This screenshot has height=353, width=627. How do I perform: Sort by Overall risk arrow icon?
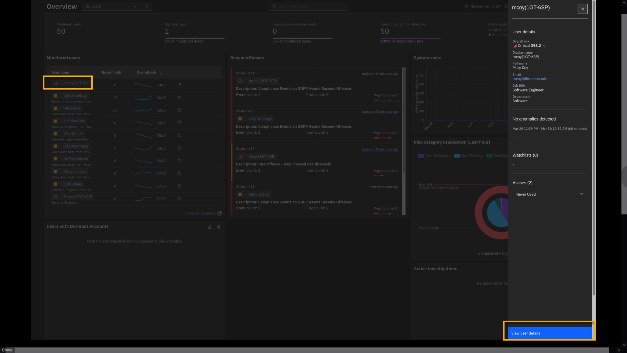[161, 73]
